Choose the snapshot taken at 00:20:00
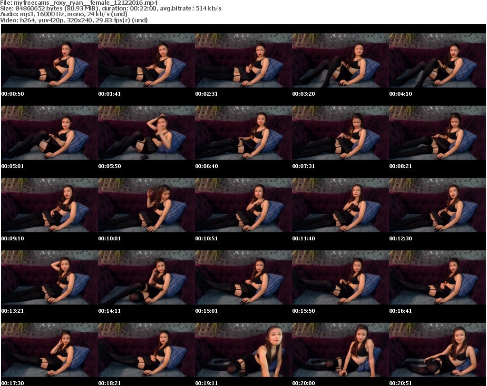487x386 pixels. pyautogui.click(x=341, y=350)
